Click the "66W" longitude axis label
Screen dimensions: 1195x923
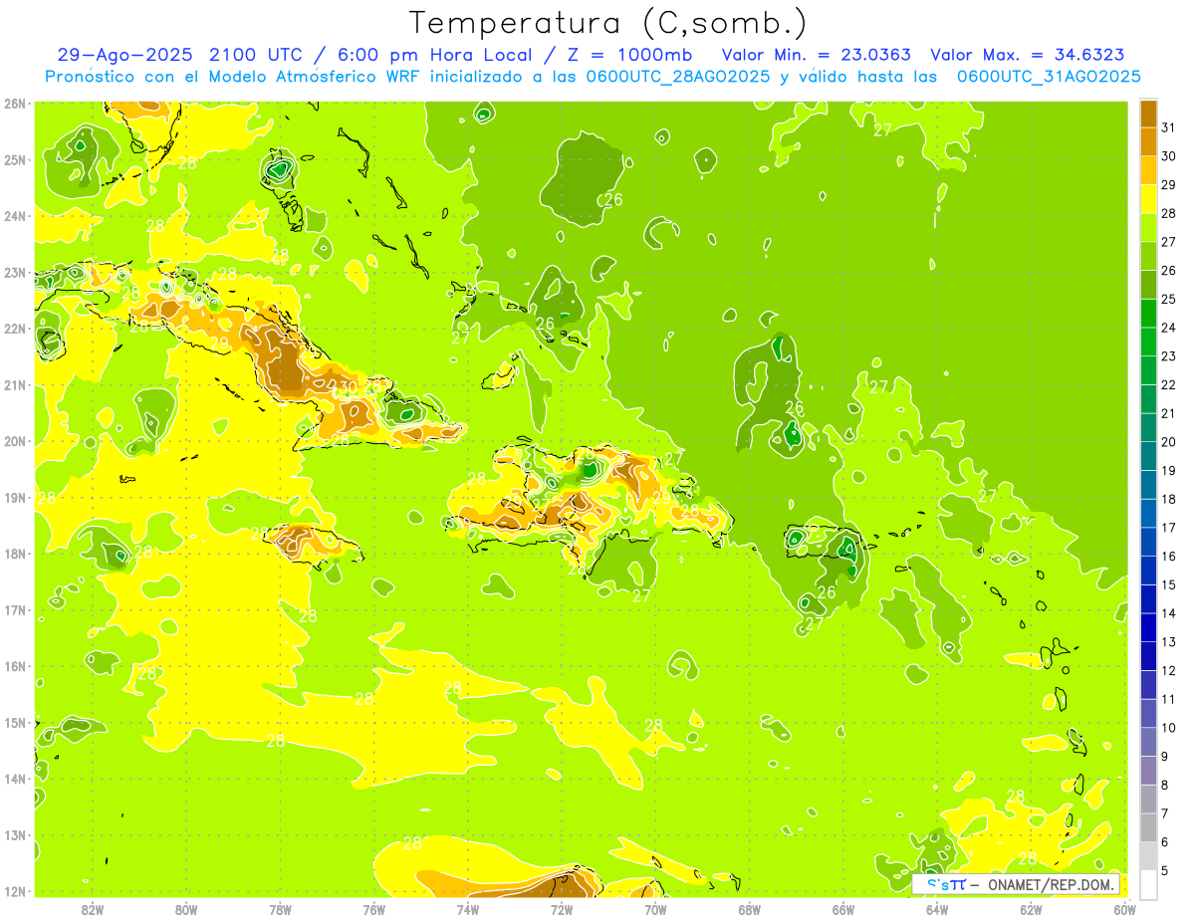click(x=843, y=908)
